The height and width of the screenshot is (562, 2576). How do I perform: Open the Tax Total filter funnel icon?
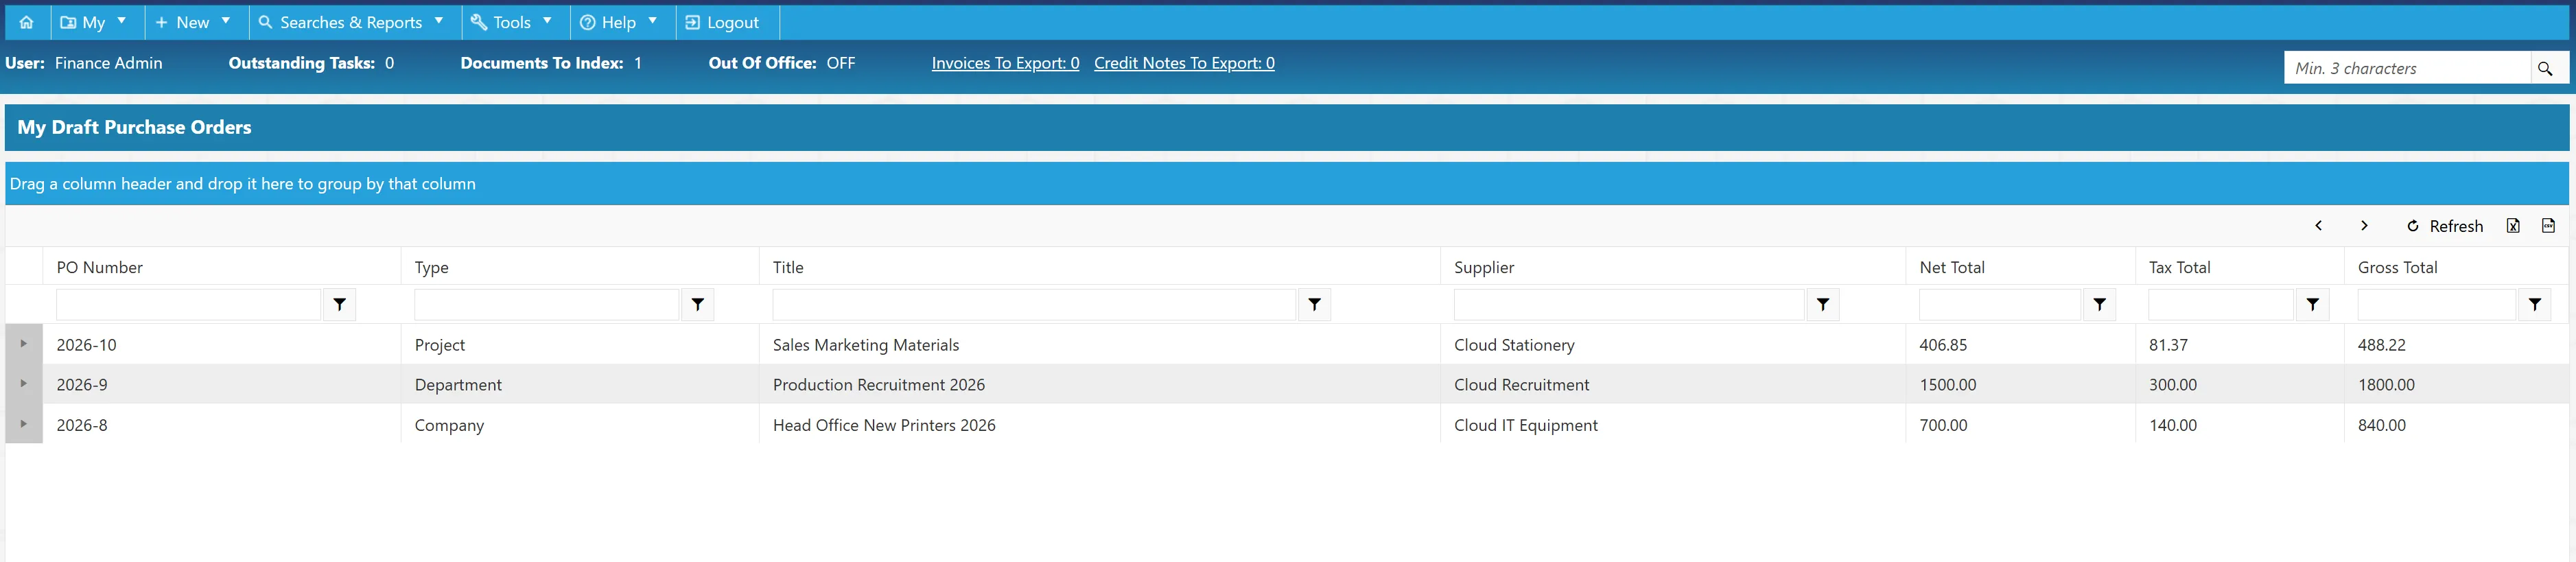(x=2313, y=304)
